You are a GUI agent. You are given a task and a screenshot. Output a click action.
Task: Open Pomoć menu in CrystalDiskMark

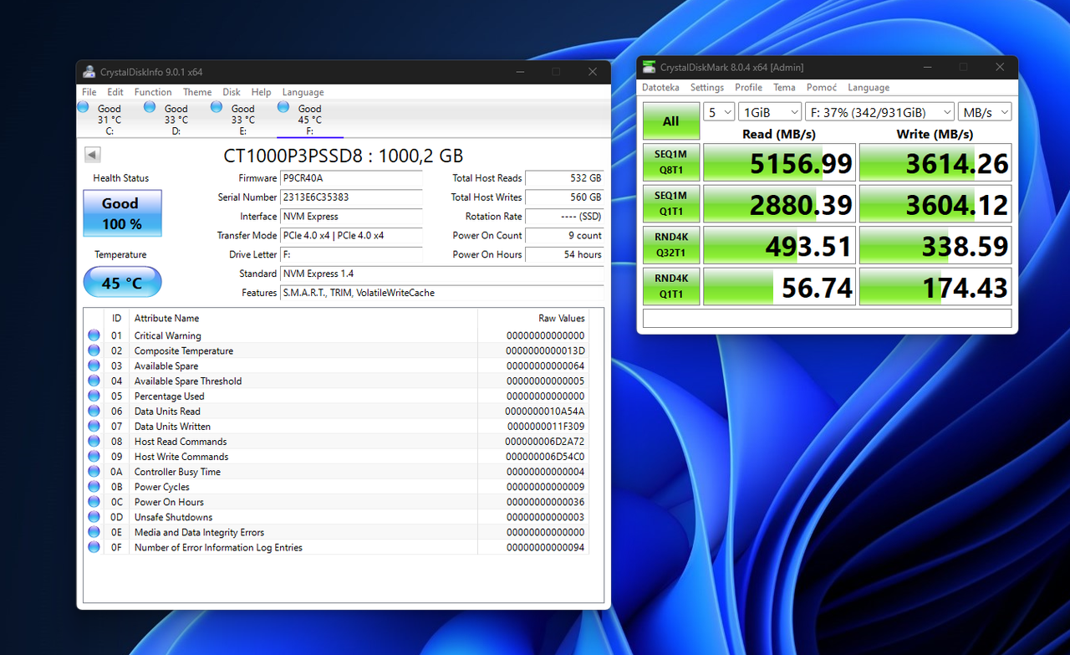(822, 87)
